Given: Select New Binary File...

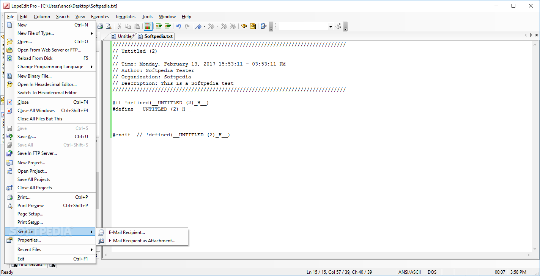Looking at the screenshot, I should click(50, 76).
